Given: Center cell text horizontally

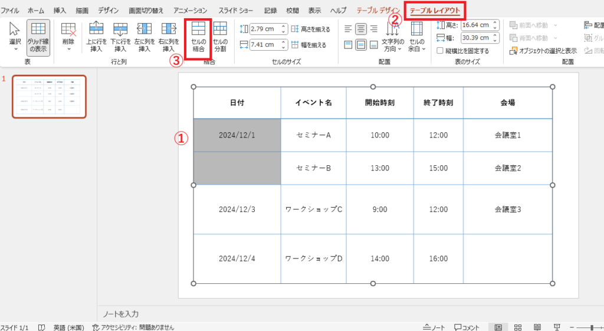Looking at the screenshot, I should [x=360, y=28].
